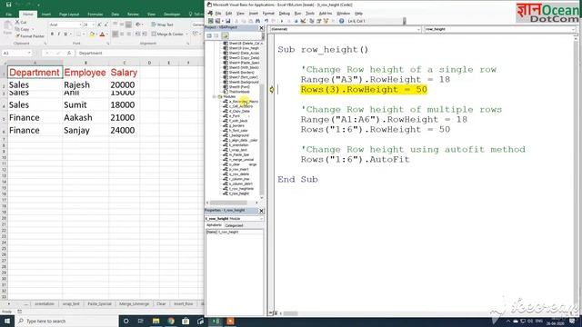Open the Font Color dropdown arrow
This screenshot has height=327, width=582.
pyautogui.click(x=107, y=35)
